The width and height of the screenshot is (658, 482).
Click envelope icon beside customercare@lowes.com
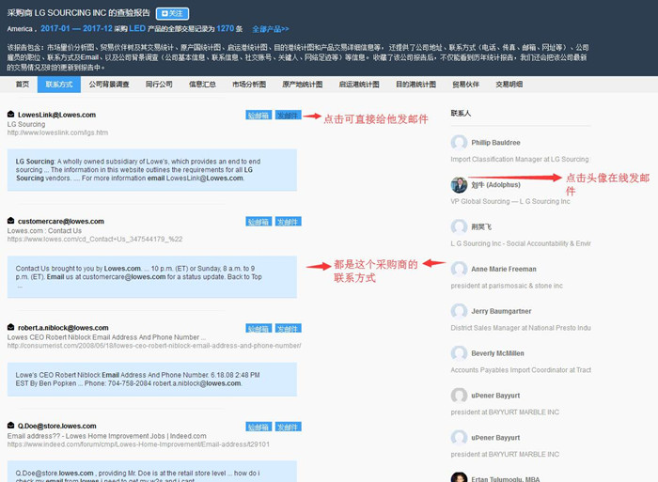(x=11, y=221)
